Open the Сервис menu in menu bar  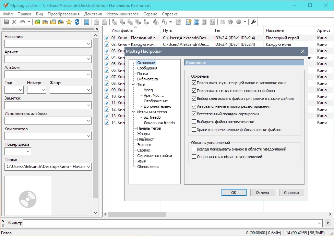point(150,14)
